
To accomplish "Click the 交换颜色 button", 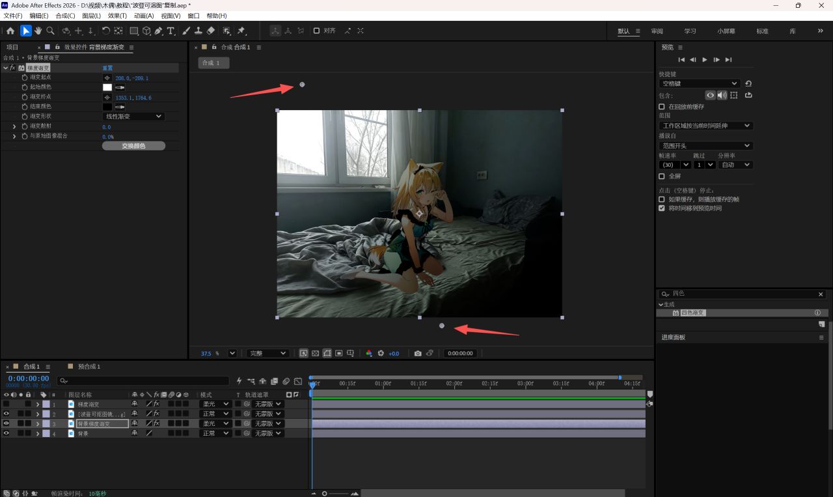I will click(133, 146).
